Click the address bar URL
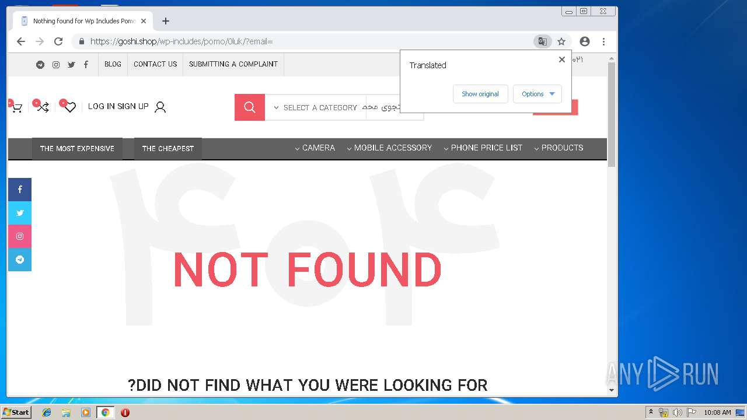The width and height of the screenshot is (747, 420). point(181,41)
